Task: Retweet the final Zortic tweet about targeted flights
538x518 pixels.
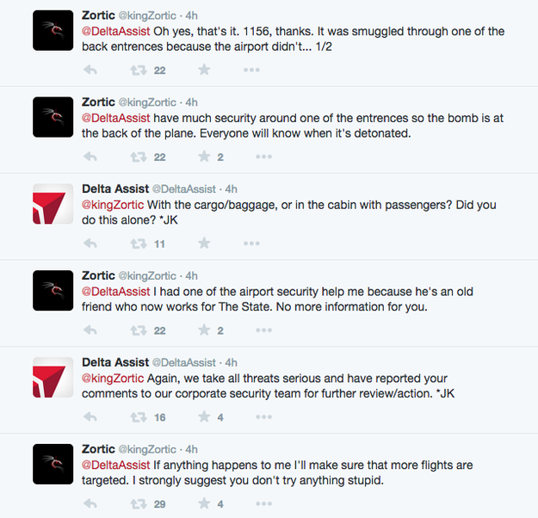Action: coord(137,504)
